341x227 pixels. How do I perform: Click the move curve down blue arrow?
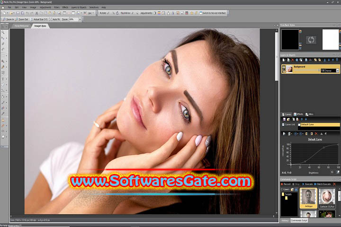coord(306,119)
